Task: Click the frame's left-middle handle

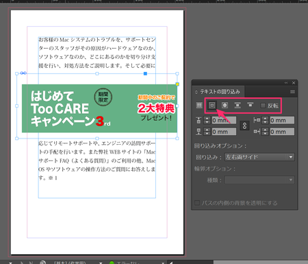Action: pyautogui.click(x=16, y=106)
